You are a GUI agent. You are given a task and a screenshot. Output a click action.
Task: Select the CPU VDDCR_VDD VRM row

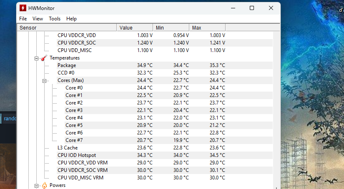click(x=165, y=163)
